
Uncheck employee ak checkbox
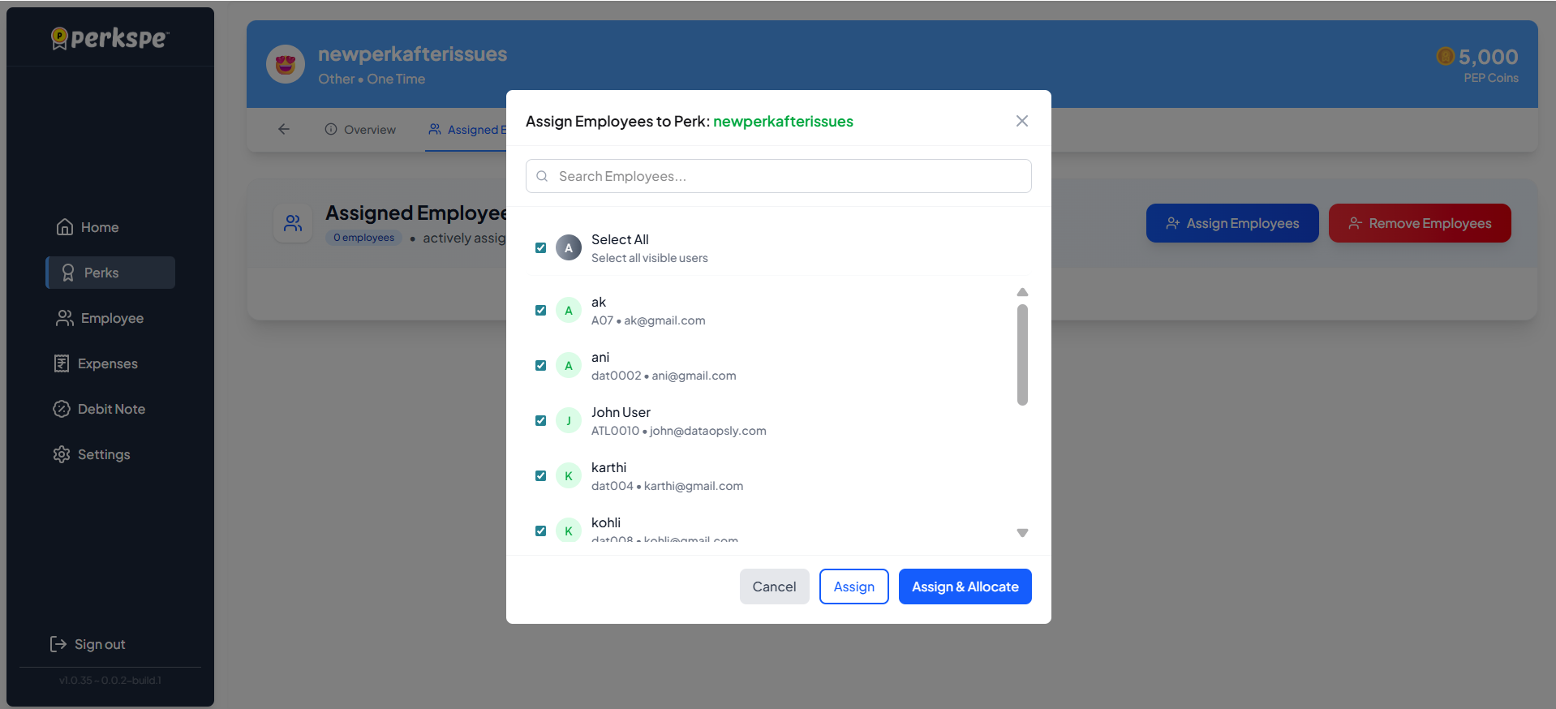[540, 311]
